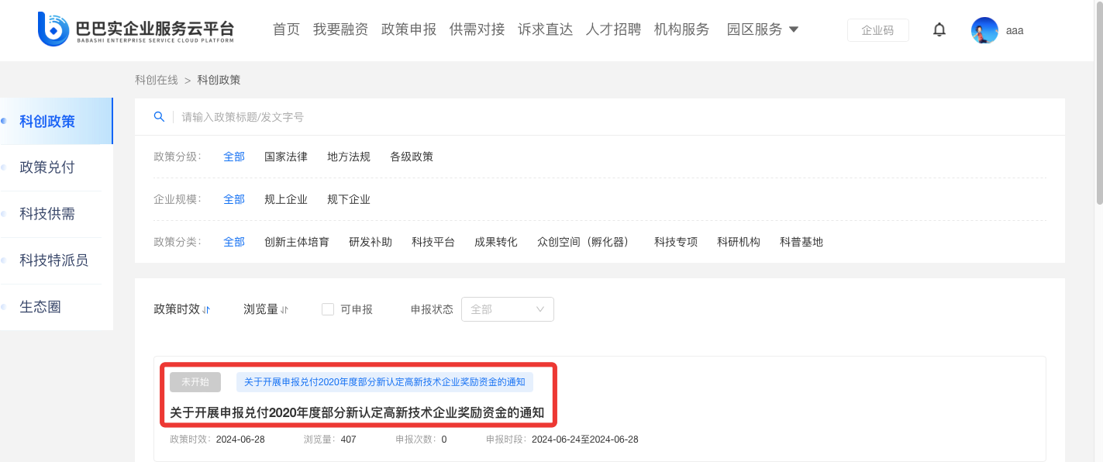The height and width of the screenshot is (462, 1103).
Task: Select 科创政策 in left sidebar
Action: click(56, 121)
